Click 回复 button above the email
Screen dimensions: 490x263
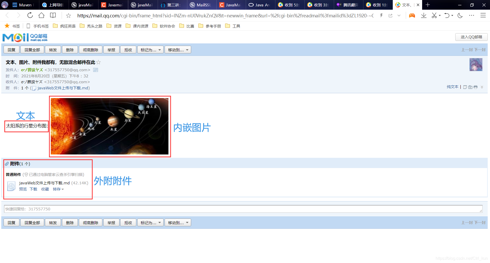click(x=11, y=50)
